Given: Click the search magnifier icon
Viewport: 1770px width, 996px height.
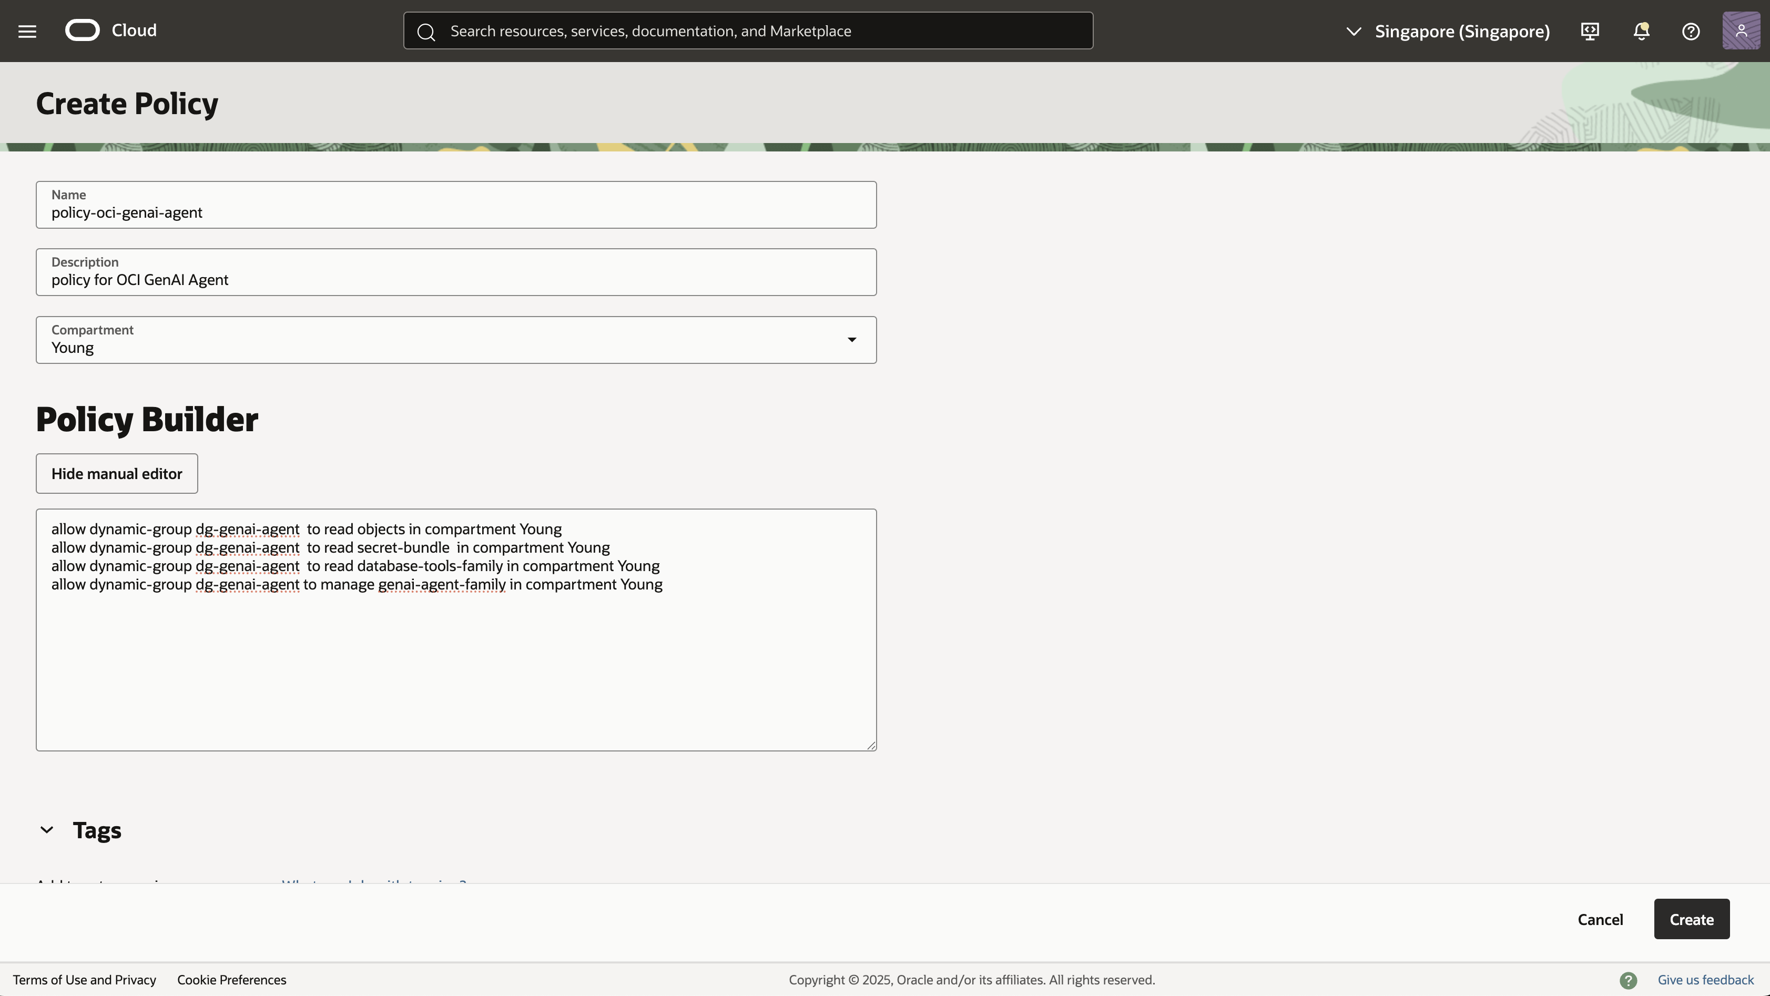Looking at the screenshot, I should (x=426, y=32).
